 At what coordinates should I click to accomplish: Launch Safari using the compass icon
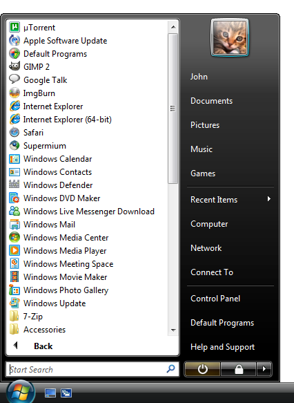(x=14, y=132)
